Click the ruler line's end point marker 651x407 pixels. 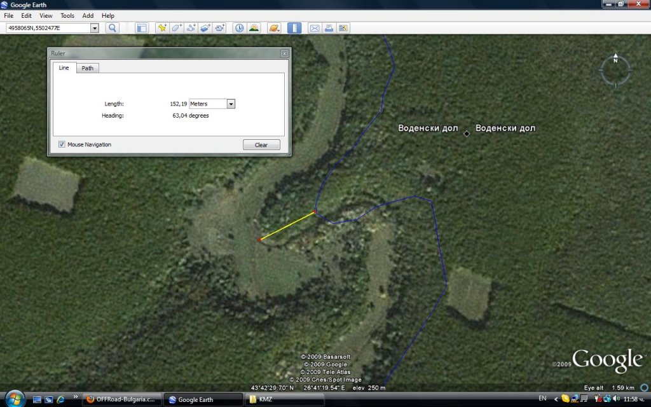[315, 212]
